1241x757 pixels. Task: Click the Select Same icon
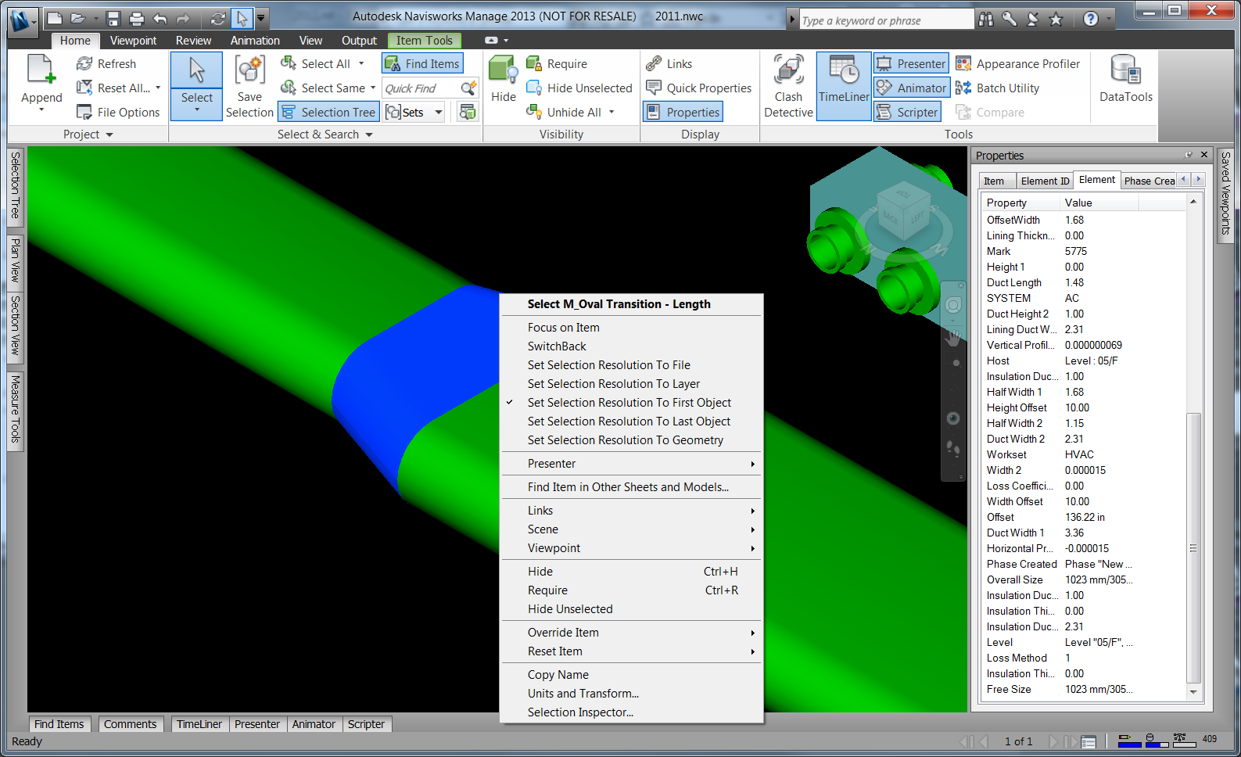click(289, 88)
